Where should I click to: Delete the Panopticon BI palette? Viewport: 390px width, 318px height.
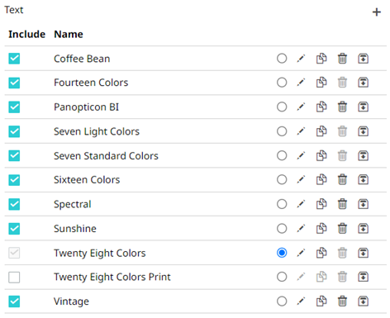pyautogui.click(x=342, y=107)
